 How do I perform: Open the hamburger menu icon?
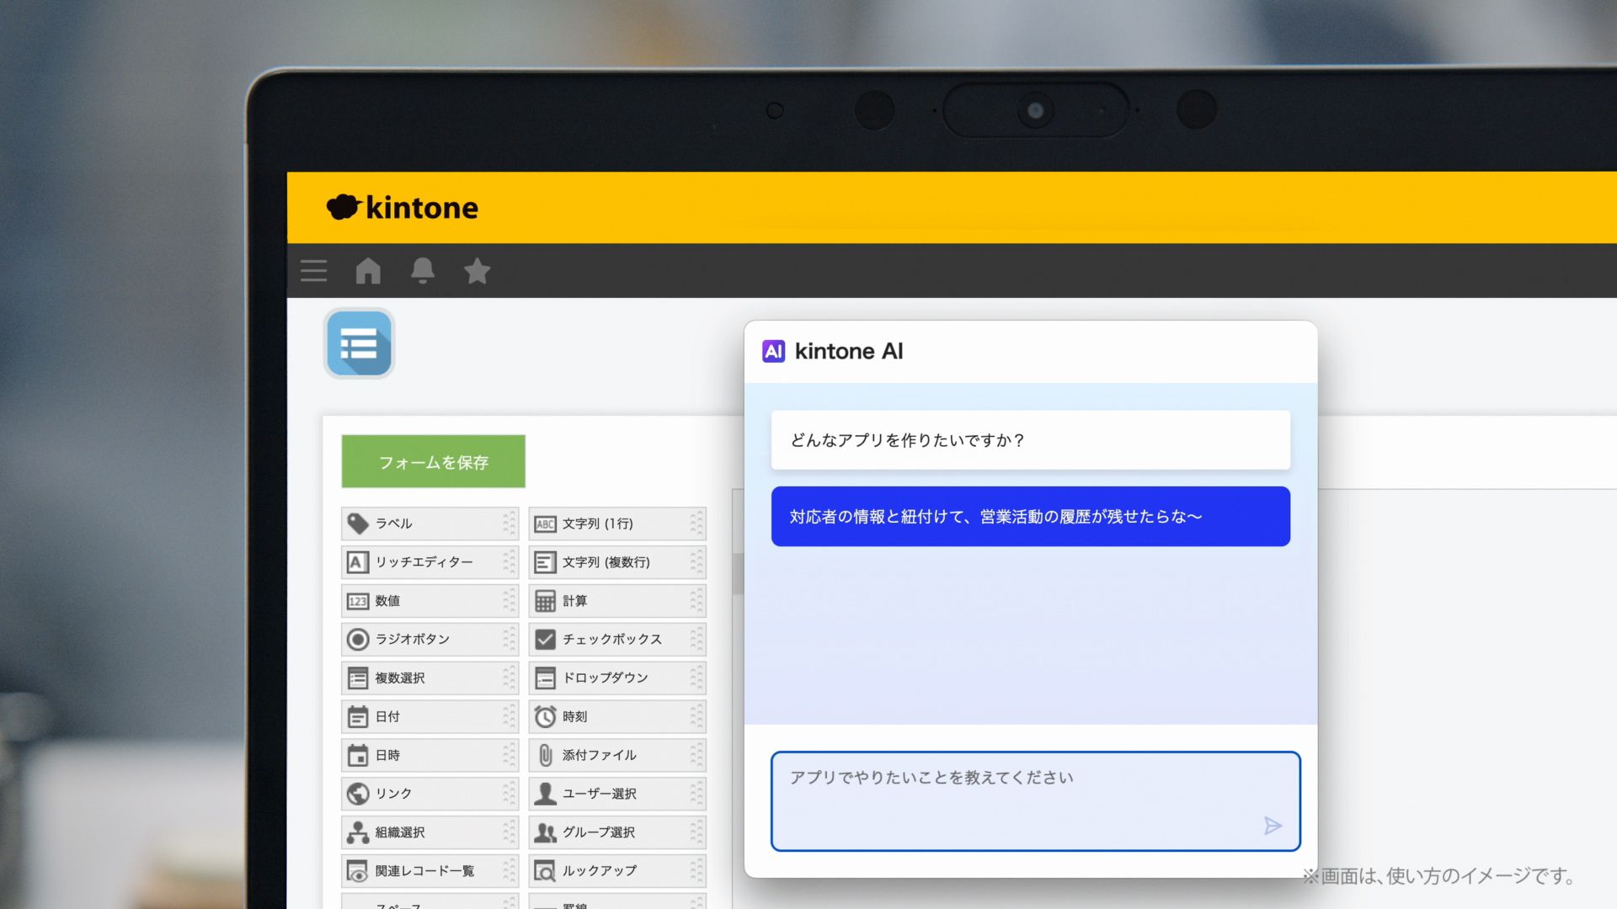tap(313, 271)
